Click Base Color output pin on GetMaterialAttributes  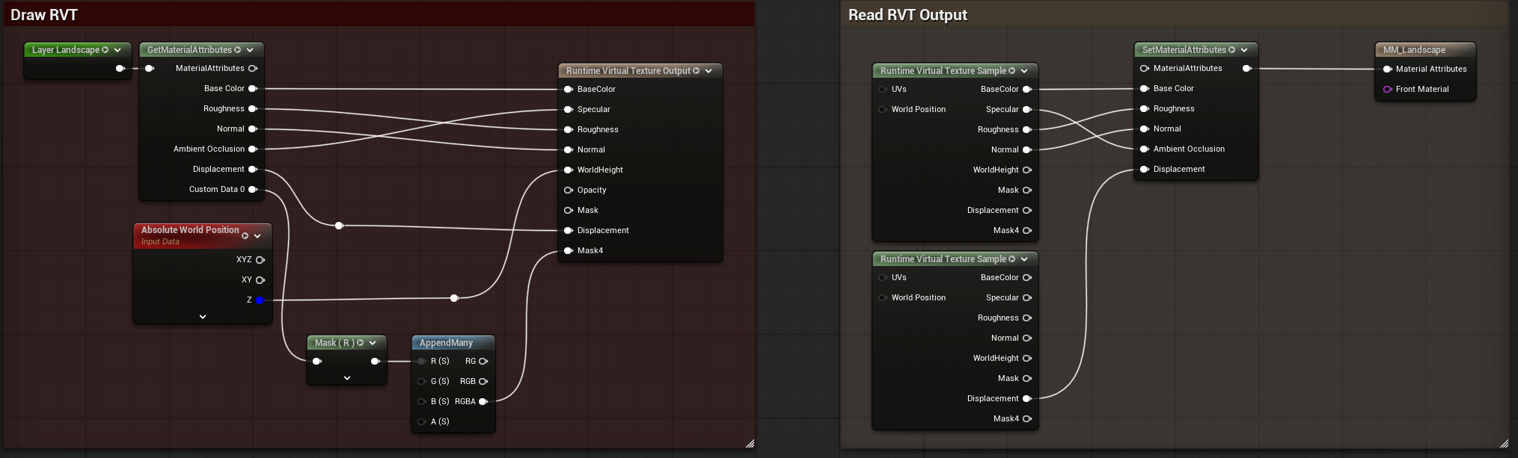253,89
